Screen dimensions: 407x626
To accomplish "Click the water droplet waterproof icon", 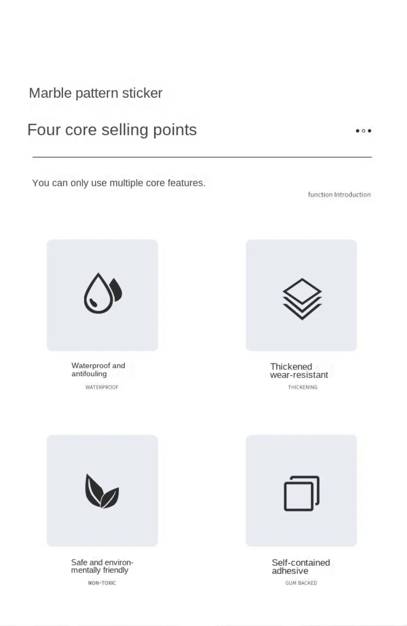I will pos(103,293).
